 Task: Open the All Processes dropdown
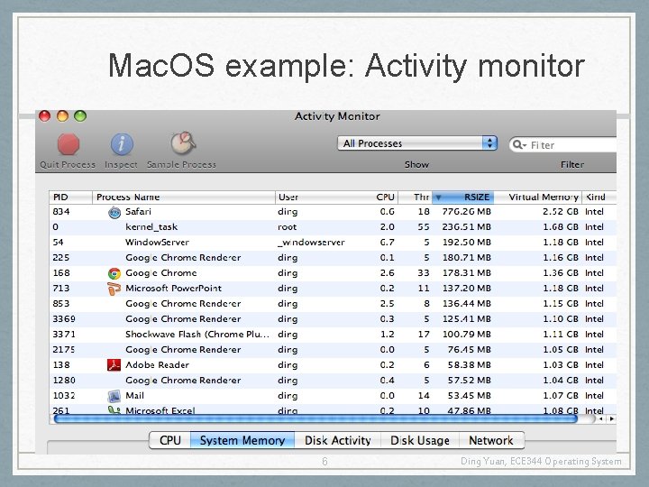point(417,143)
